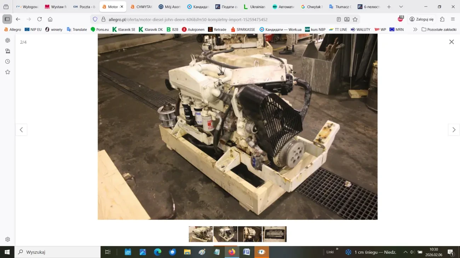Switch to the Ukrainian tab
Viewport: 460px width, 258px height.
click(254, 7)
